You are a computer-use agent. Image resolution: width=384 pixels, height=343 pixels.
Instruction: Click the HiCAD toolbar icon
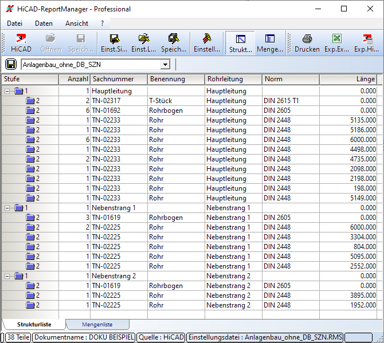[x=21, y=43]
